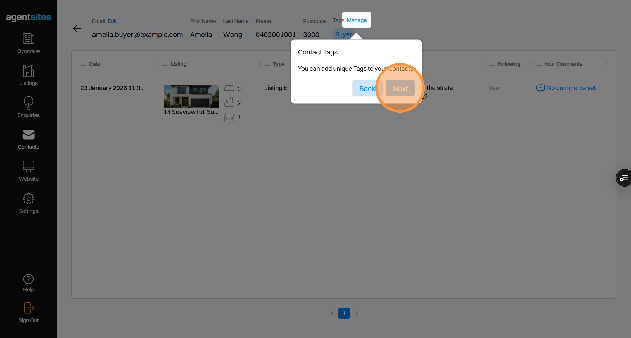This screenshot has height=338, width=631.
Task: Click the Help question mark icon
Action: 29,279
